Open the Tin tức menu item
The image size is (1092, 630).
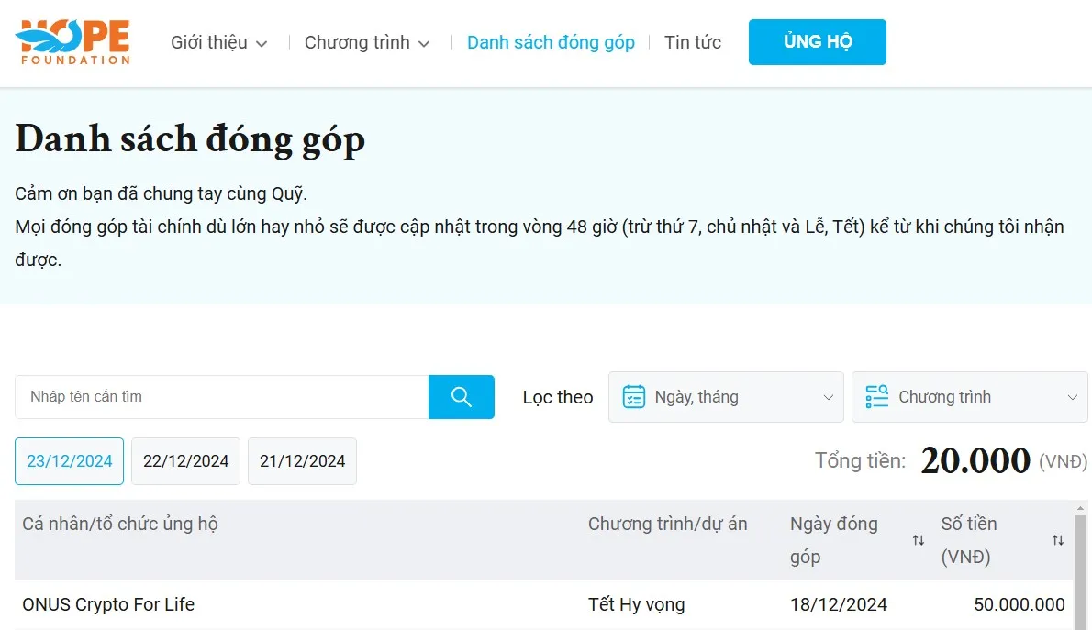(693, 42)
